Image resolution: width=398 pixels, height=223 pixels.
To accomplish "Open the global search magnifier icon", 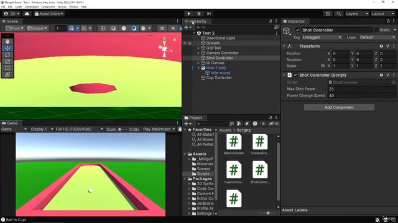I will coord(338,14).
